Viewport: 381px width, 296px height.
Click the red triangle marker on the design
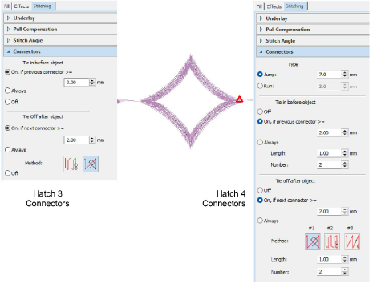(x=240, y=99)
